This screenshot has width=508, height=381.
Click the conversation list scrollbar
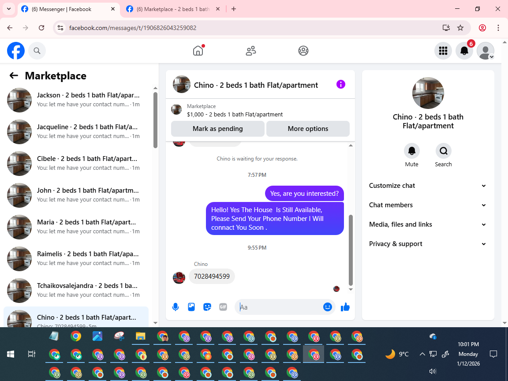point(155,120)
